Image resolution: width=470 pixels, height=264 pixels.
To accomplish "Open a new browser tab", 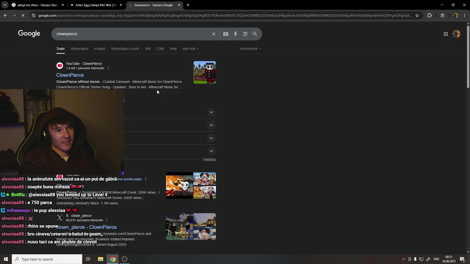I will point(188,5).
